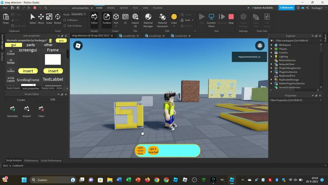Click the help question mark icon
The image size is (328, 185).
point(298,8)
